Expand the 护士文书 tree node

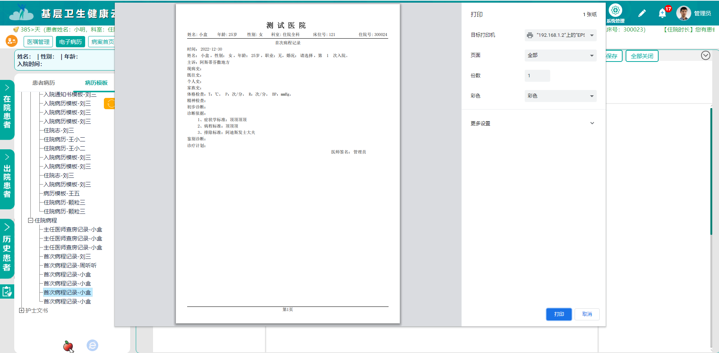(x=22, y=311)
